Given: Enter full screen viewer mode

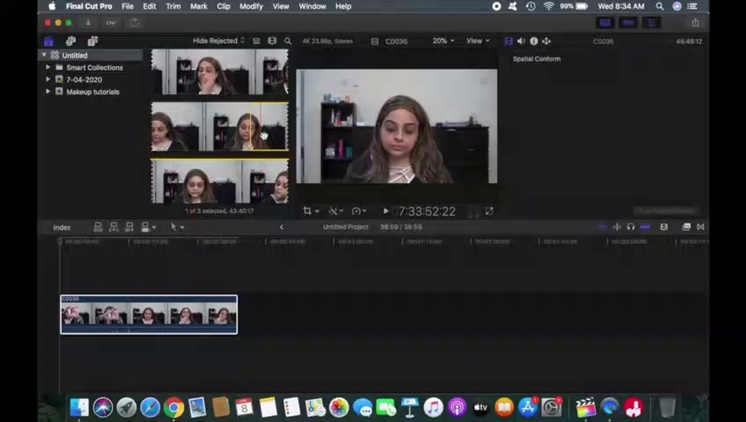Looking at the screenshot, I should click(x=489, y=211).
